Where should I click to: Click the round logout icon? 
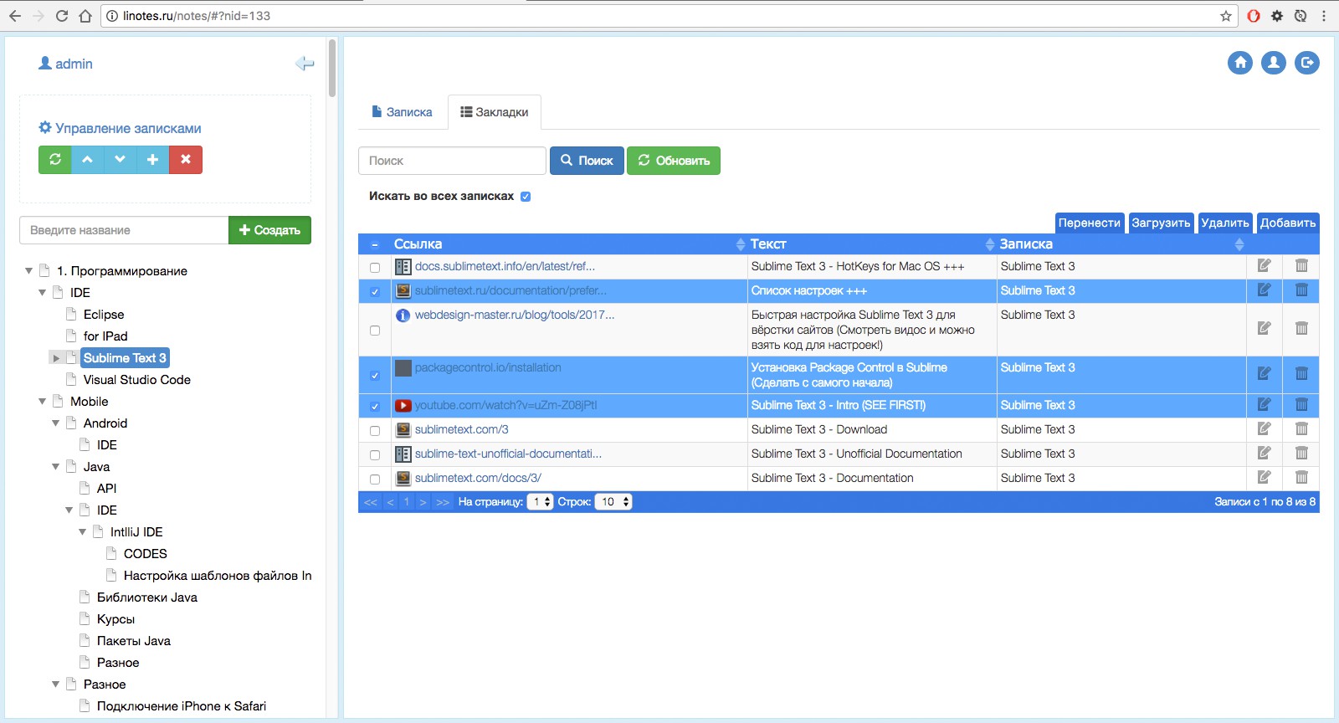[1307, 63]
